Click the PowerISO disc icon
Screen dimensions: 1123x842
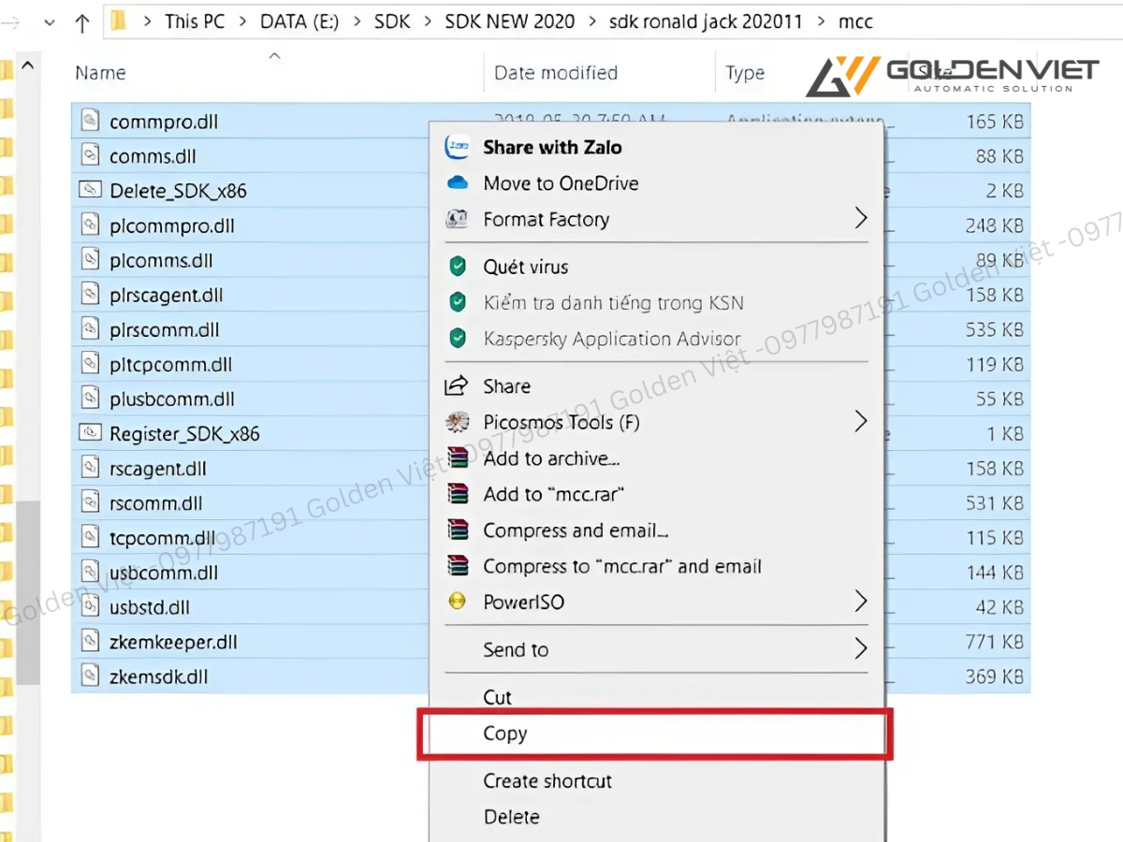click(x=458, y=602)
